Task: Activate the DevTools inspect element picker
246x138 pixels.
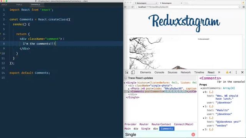Action: click(x=127, y=72)
